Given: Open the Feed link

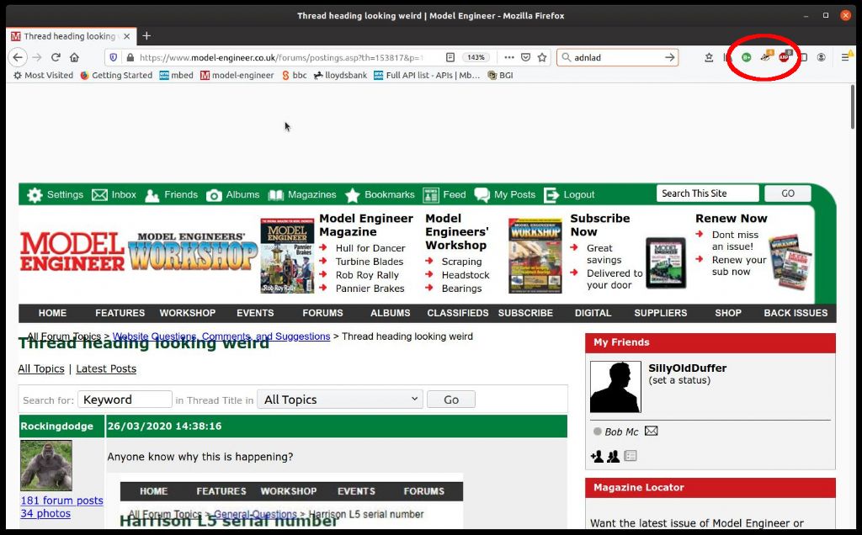Looking at the screenshot, I should 444,194.
